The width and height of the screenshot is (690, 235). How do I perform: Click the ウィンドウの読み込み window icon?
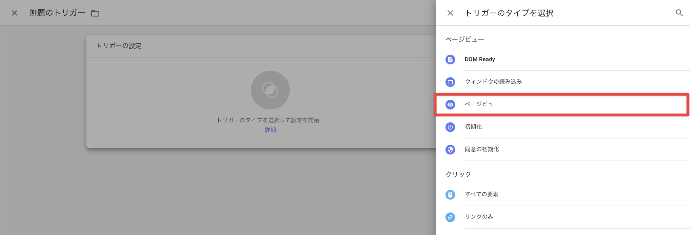tap(450, 82)
